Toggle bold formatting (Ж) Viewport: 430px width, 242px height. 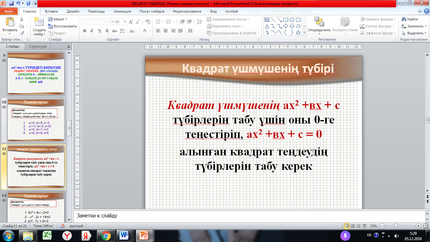coord(84,31)
